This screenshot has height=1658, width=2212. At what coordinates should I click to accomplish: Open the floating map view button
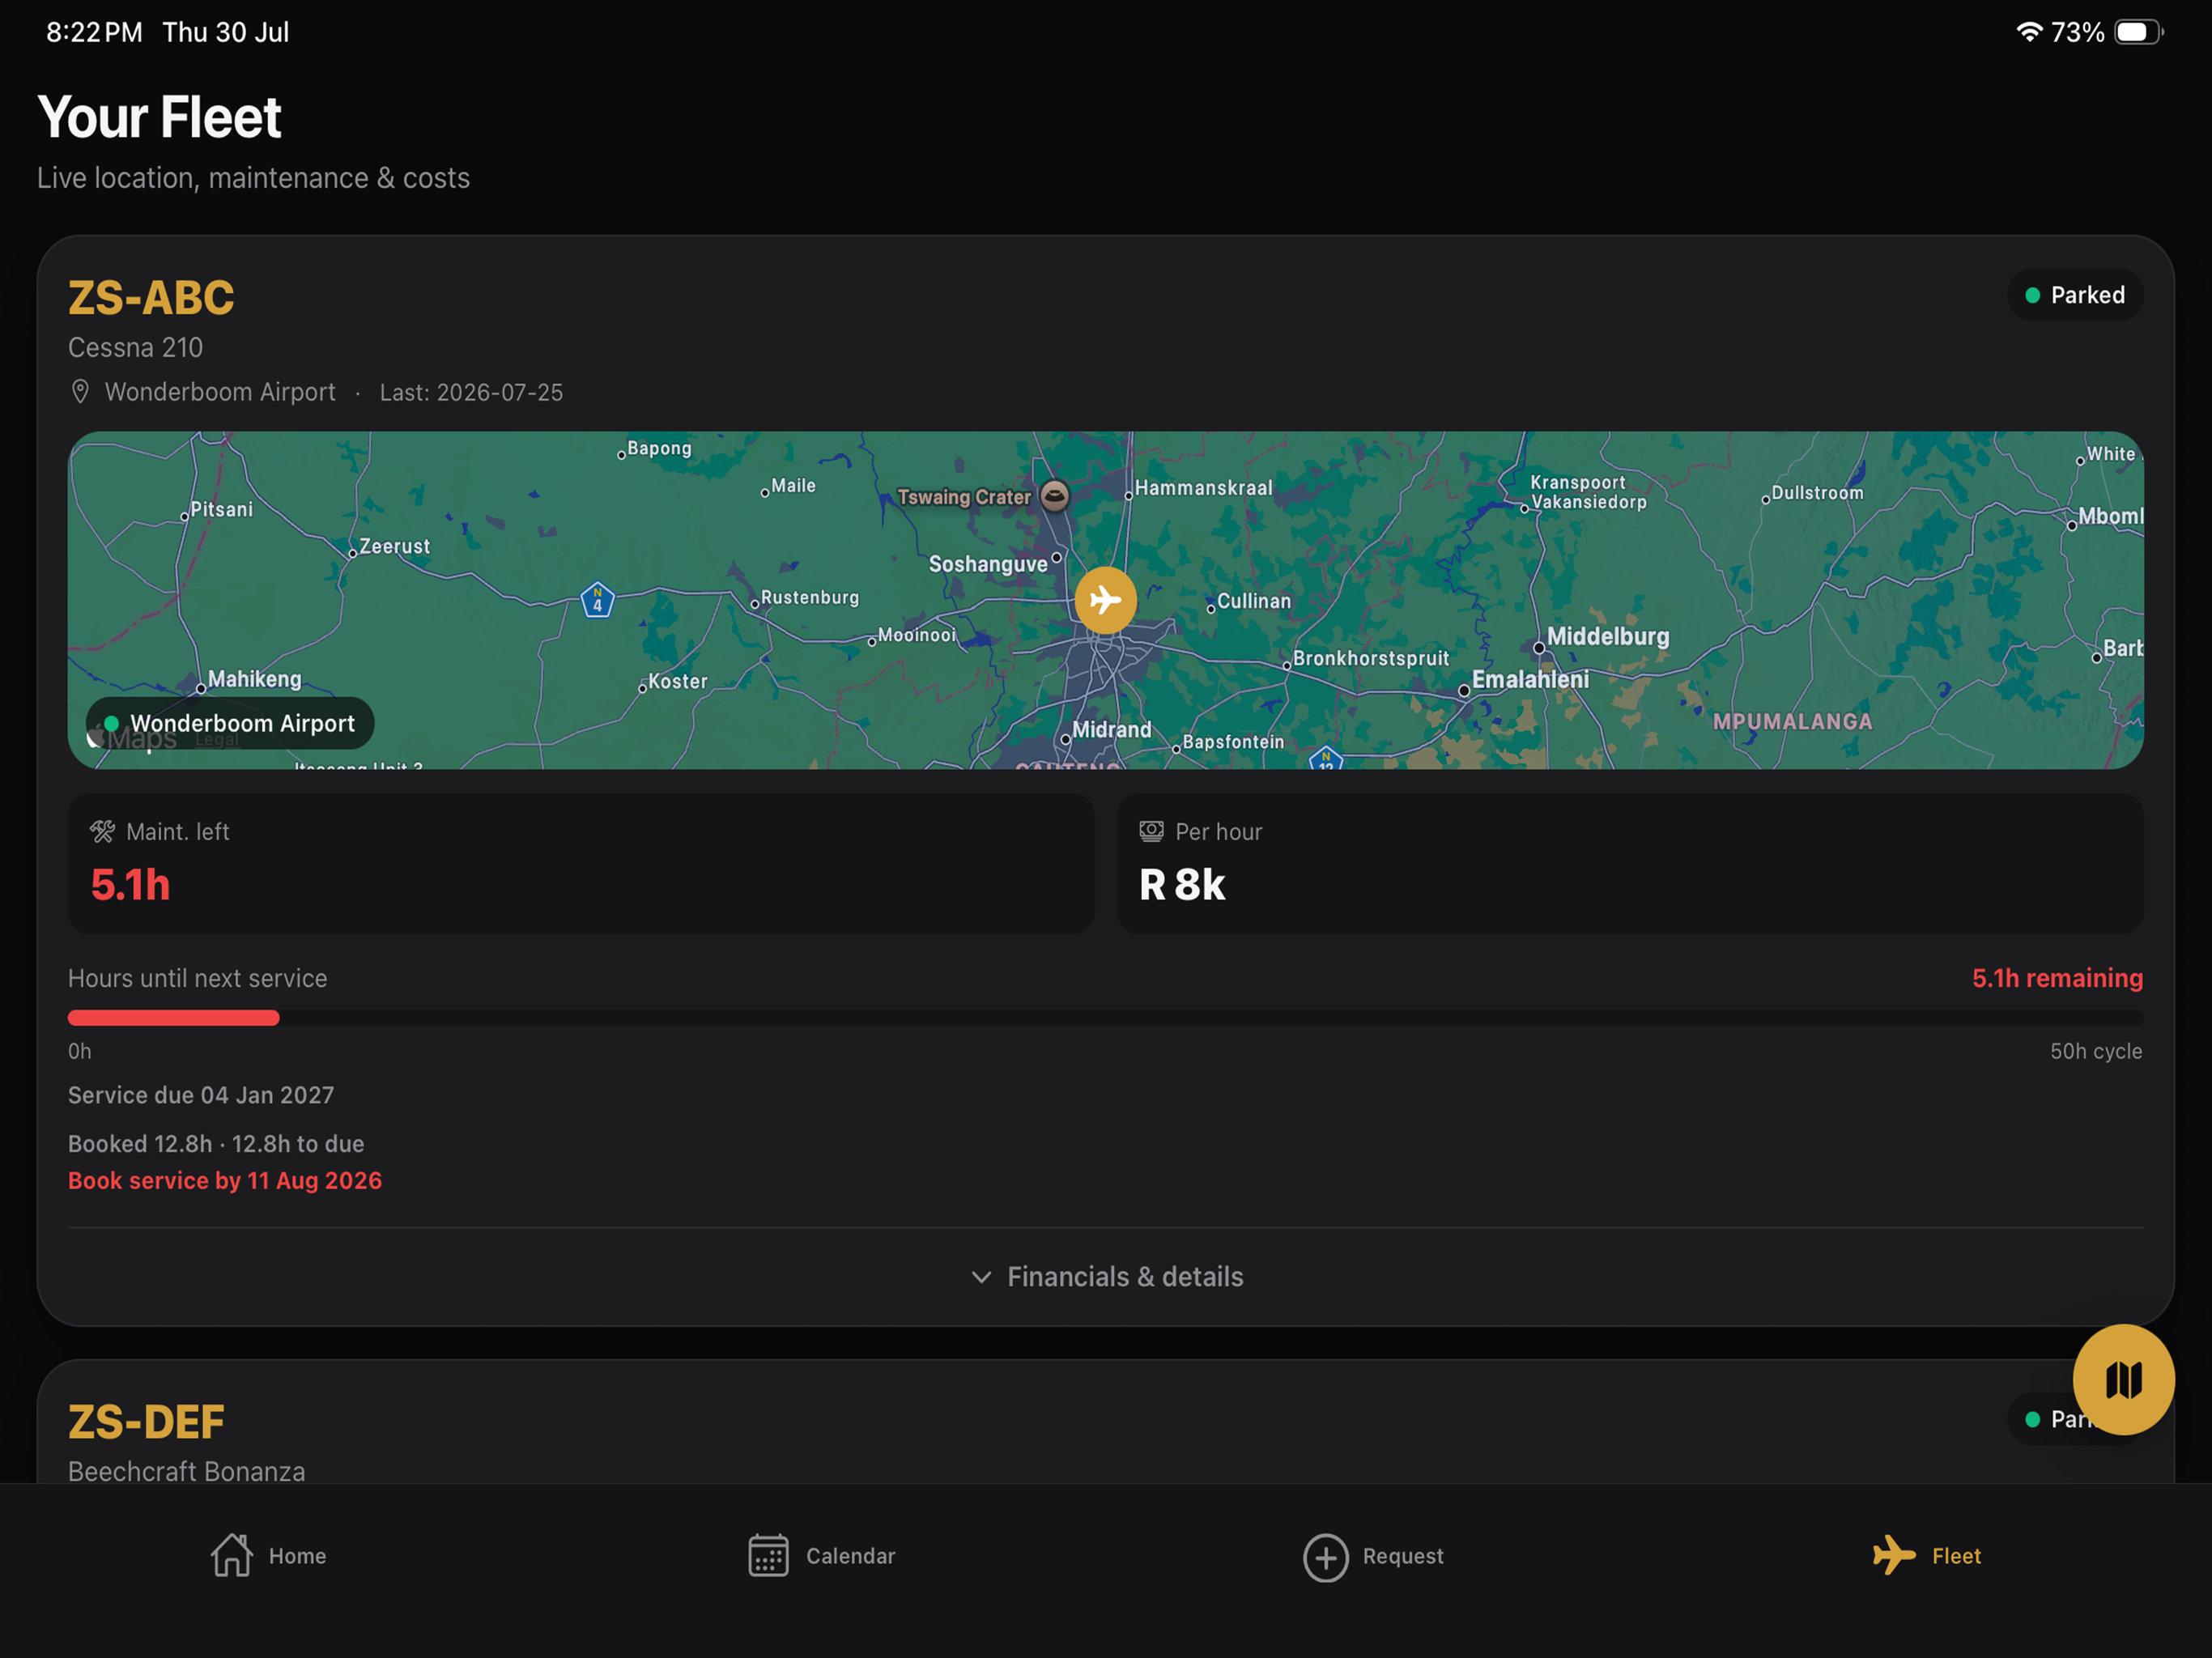coord(2123,1379)
